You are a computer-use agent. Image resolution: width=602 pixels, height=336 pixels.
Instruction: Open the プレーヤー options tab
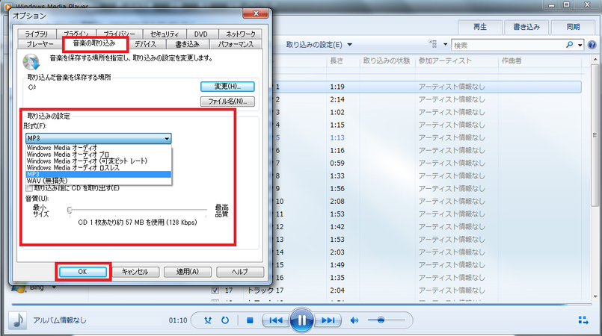[x=40, y=44]
